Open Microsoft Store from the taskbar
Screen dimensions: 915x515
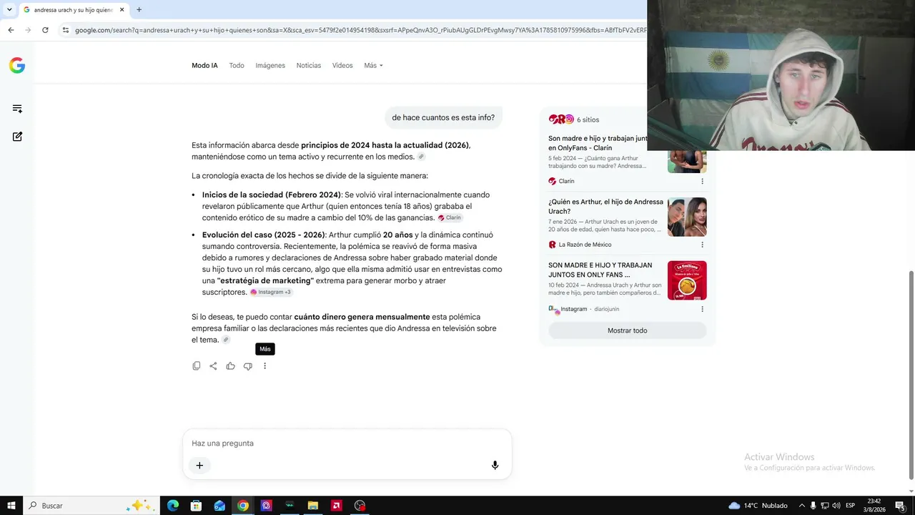tap(196, 506)
